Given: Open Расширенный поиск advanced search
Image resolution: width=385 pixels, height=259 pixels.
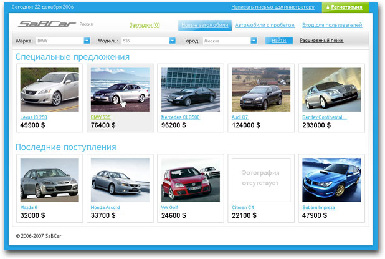Looking at the screenshot, I should pos(321,41).
